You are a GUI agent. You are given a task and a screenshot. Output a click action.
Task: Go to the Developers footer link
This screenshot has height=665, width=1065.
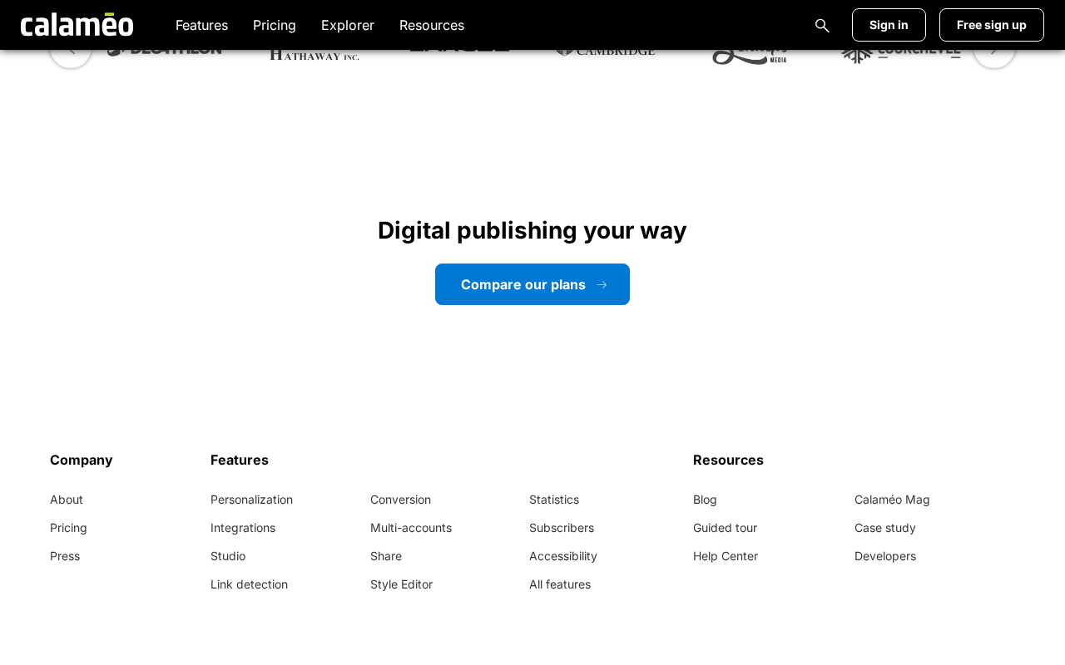point(885,556)
